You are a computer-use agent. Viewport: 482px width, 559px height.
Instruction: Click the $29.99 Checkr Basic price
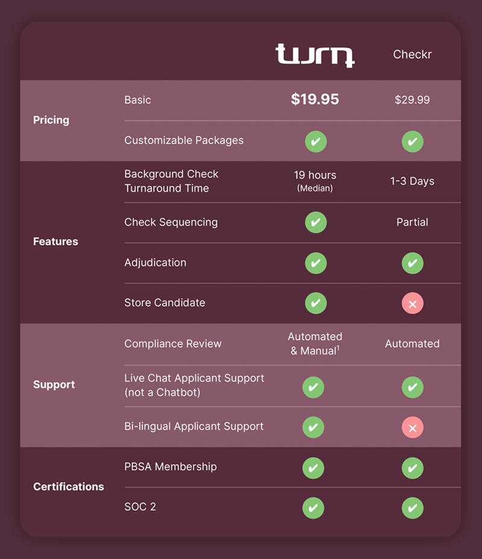[413, 100]
